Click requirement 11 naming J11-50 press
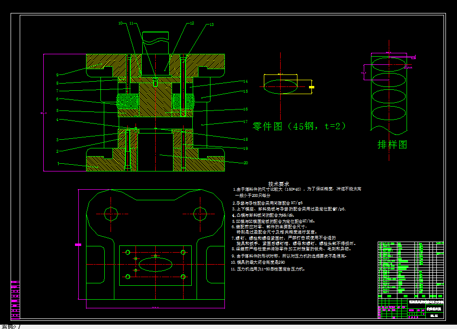The height and width of the screenshot is (329, 457). [268, 269]
